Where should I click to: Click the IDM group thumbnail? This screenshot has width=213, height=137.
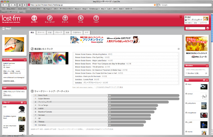click(x=22, y=109)
